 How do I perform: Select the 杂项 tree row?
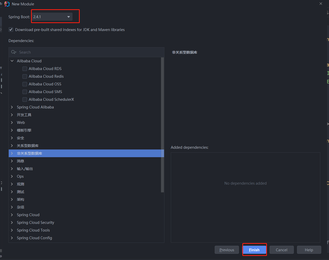[85, 207]
